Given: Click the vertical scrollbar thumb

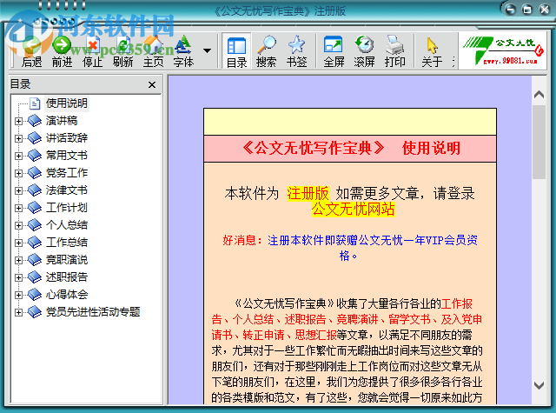Looking at the screenshot, I should coord(539,142).
